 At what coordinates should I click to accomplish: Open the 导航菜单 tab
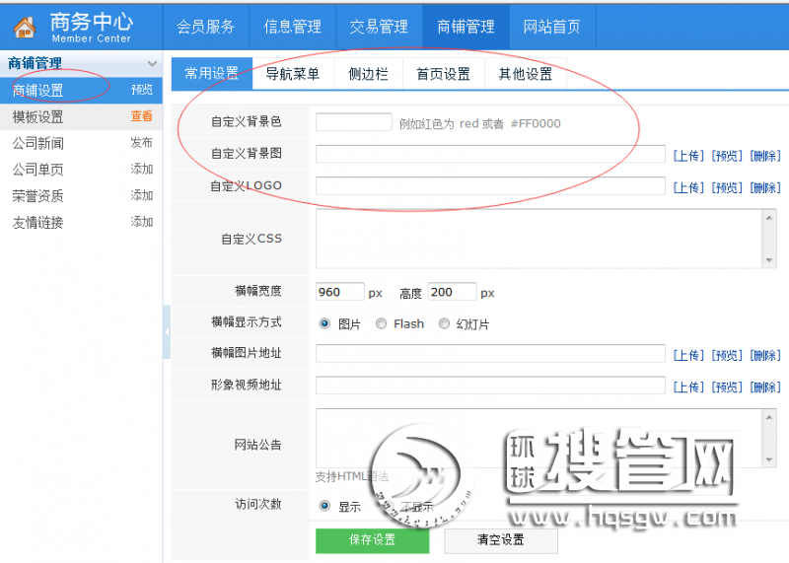tap(292, 74)
